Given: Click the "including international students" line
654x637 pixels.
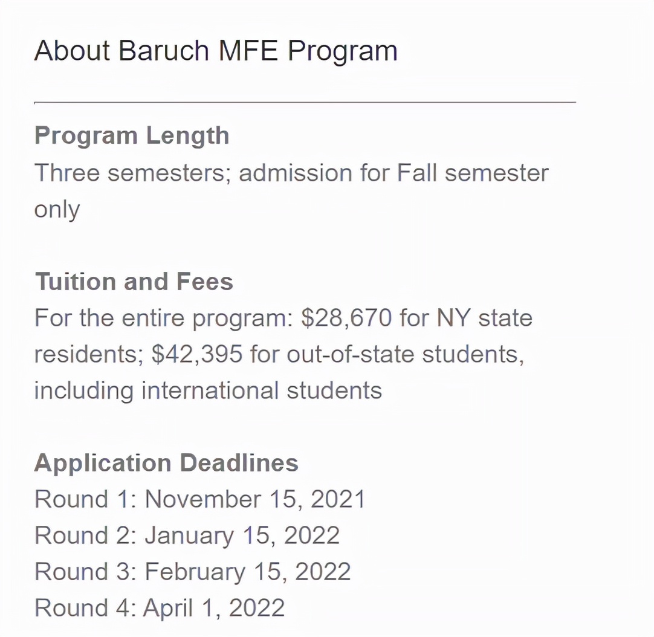Looking at the screenshot, I should (x=208, y=390).
